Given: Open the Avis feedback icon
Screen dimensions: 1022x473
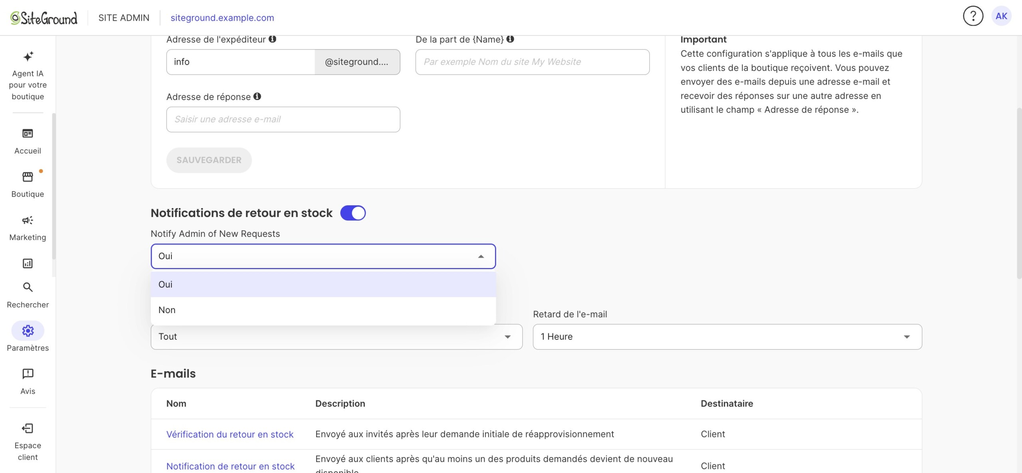Looking at the screenshot, I should coord(28,374).
